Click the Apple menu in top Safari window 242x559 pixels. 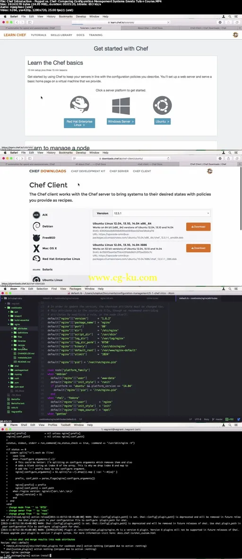click(x=5, y=17)
